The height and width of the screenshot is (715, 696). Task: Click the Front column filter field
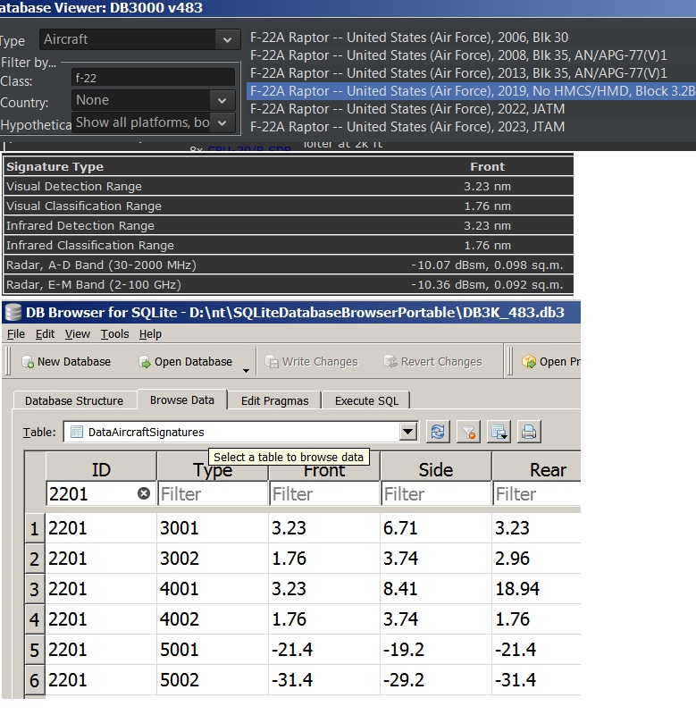[x=324, y=494]
